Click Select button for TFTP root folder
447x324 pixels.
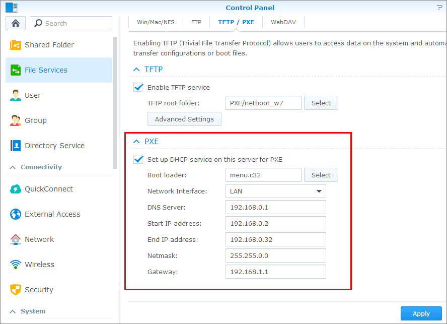[321, 103]
